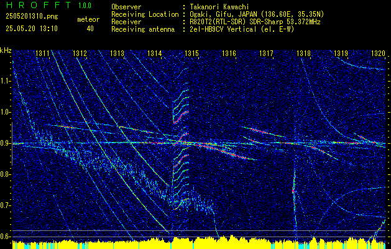Click the 1314 time marker
This screenshot has width=391, height=249.
pos(155,54)
